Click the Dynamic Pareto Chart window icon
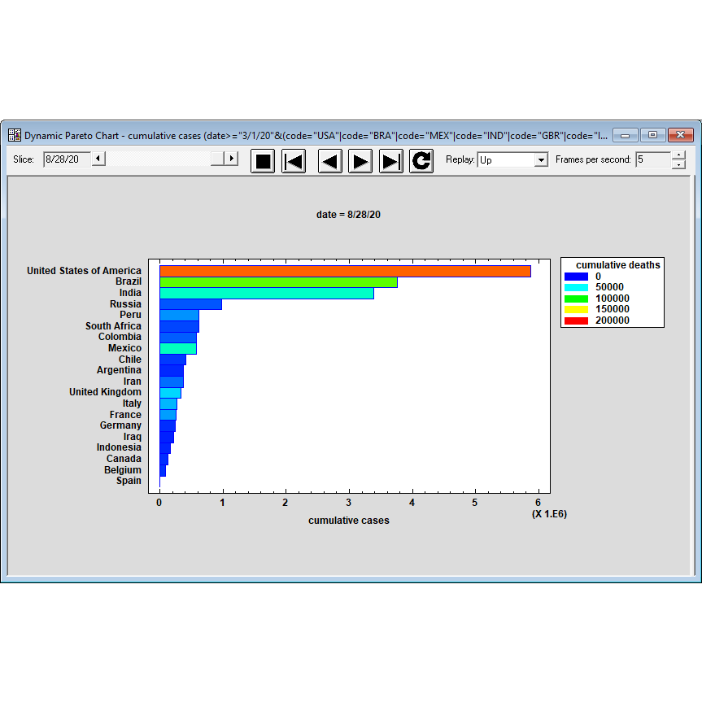The width and height of the screenshot is (702, 702). click(15, 135)
